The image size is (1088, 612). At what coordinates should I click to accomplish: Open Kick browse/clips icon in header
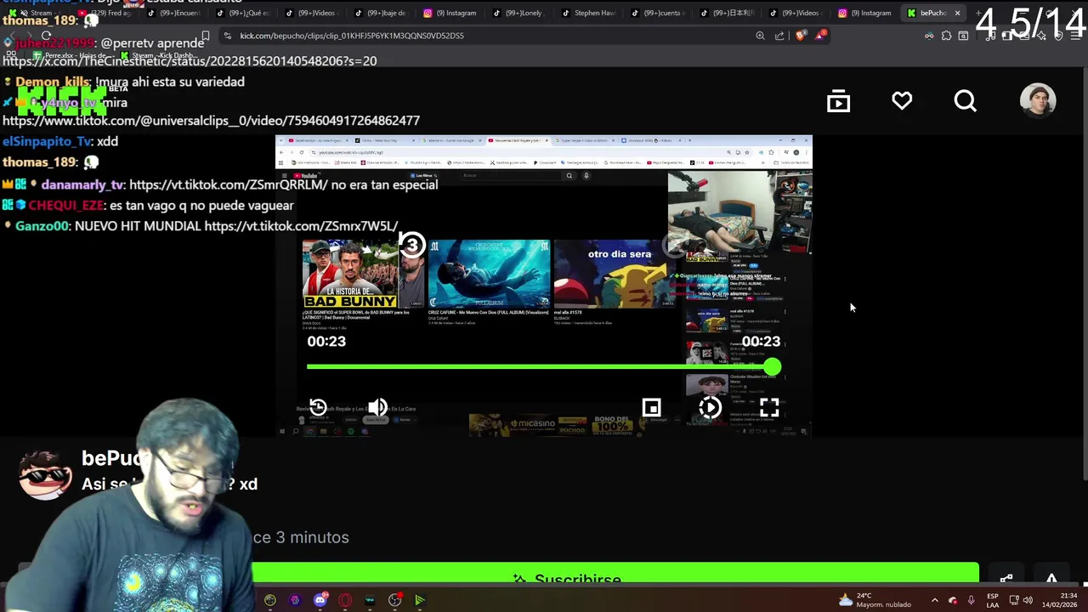click(838, 101)
